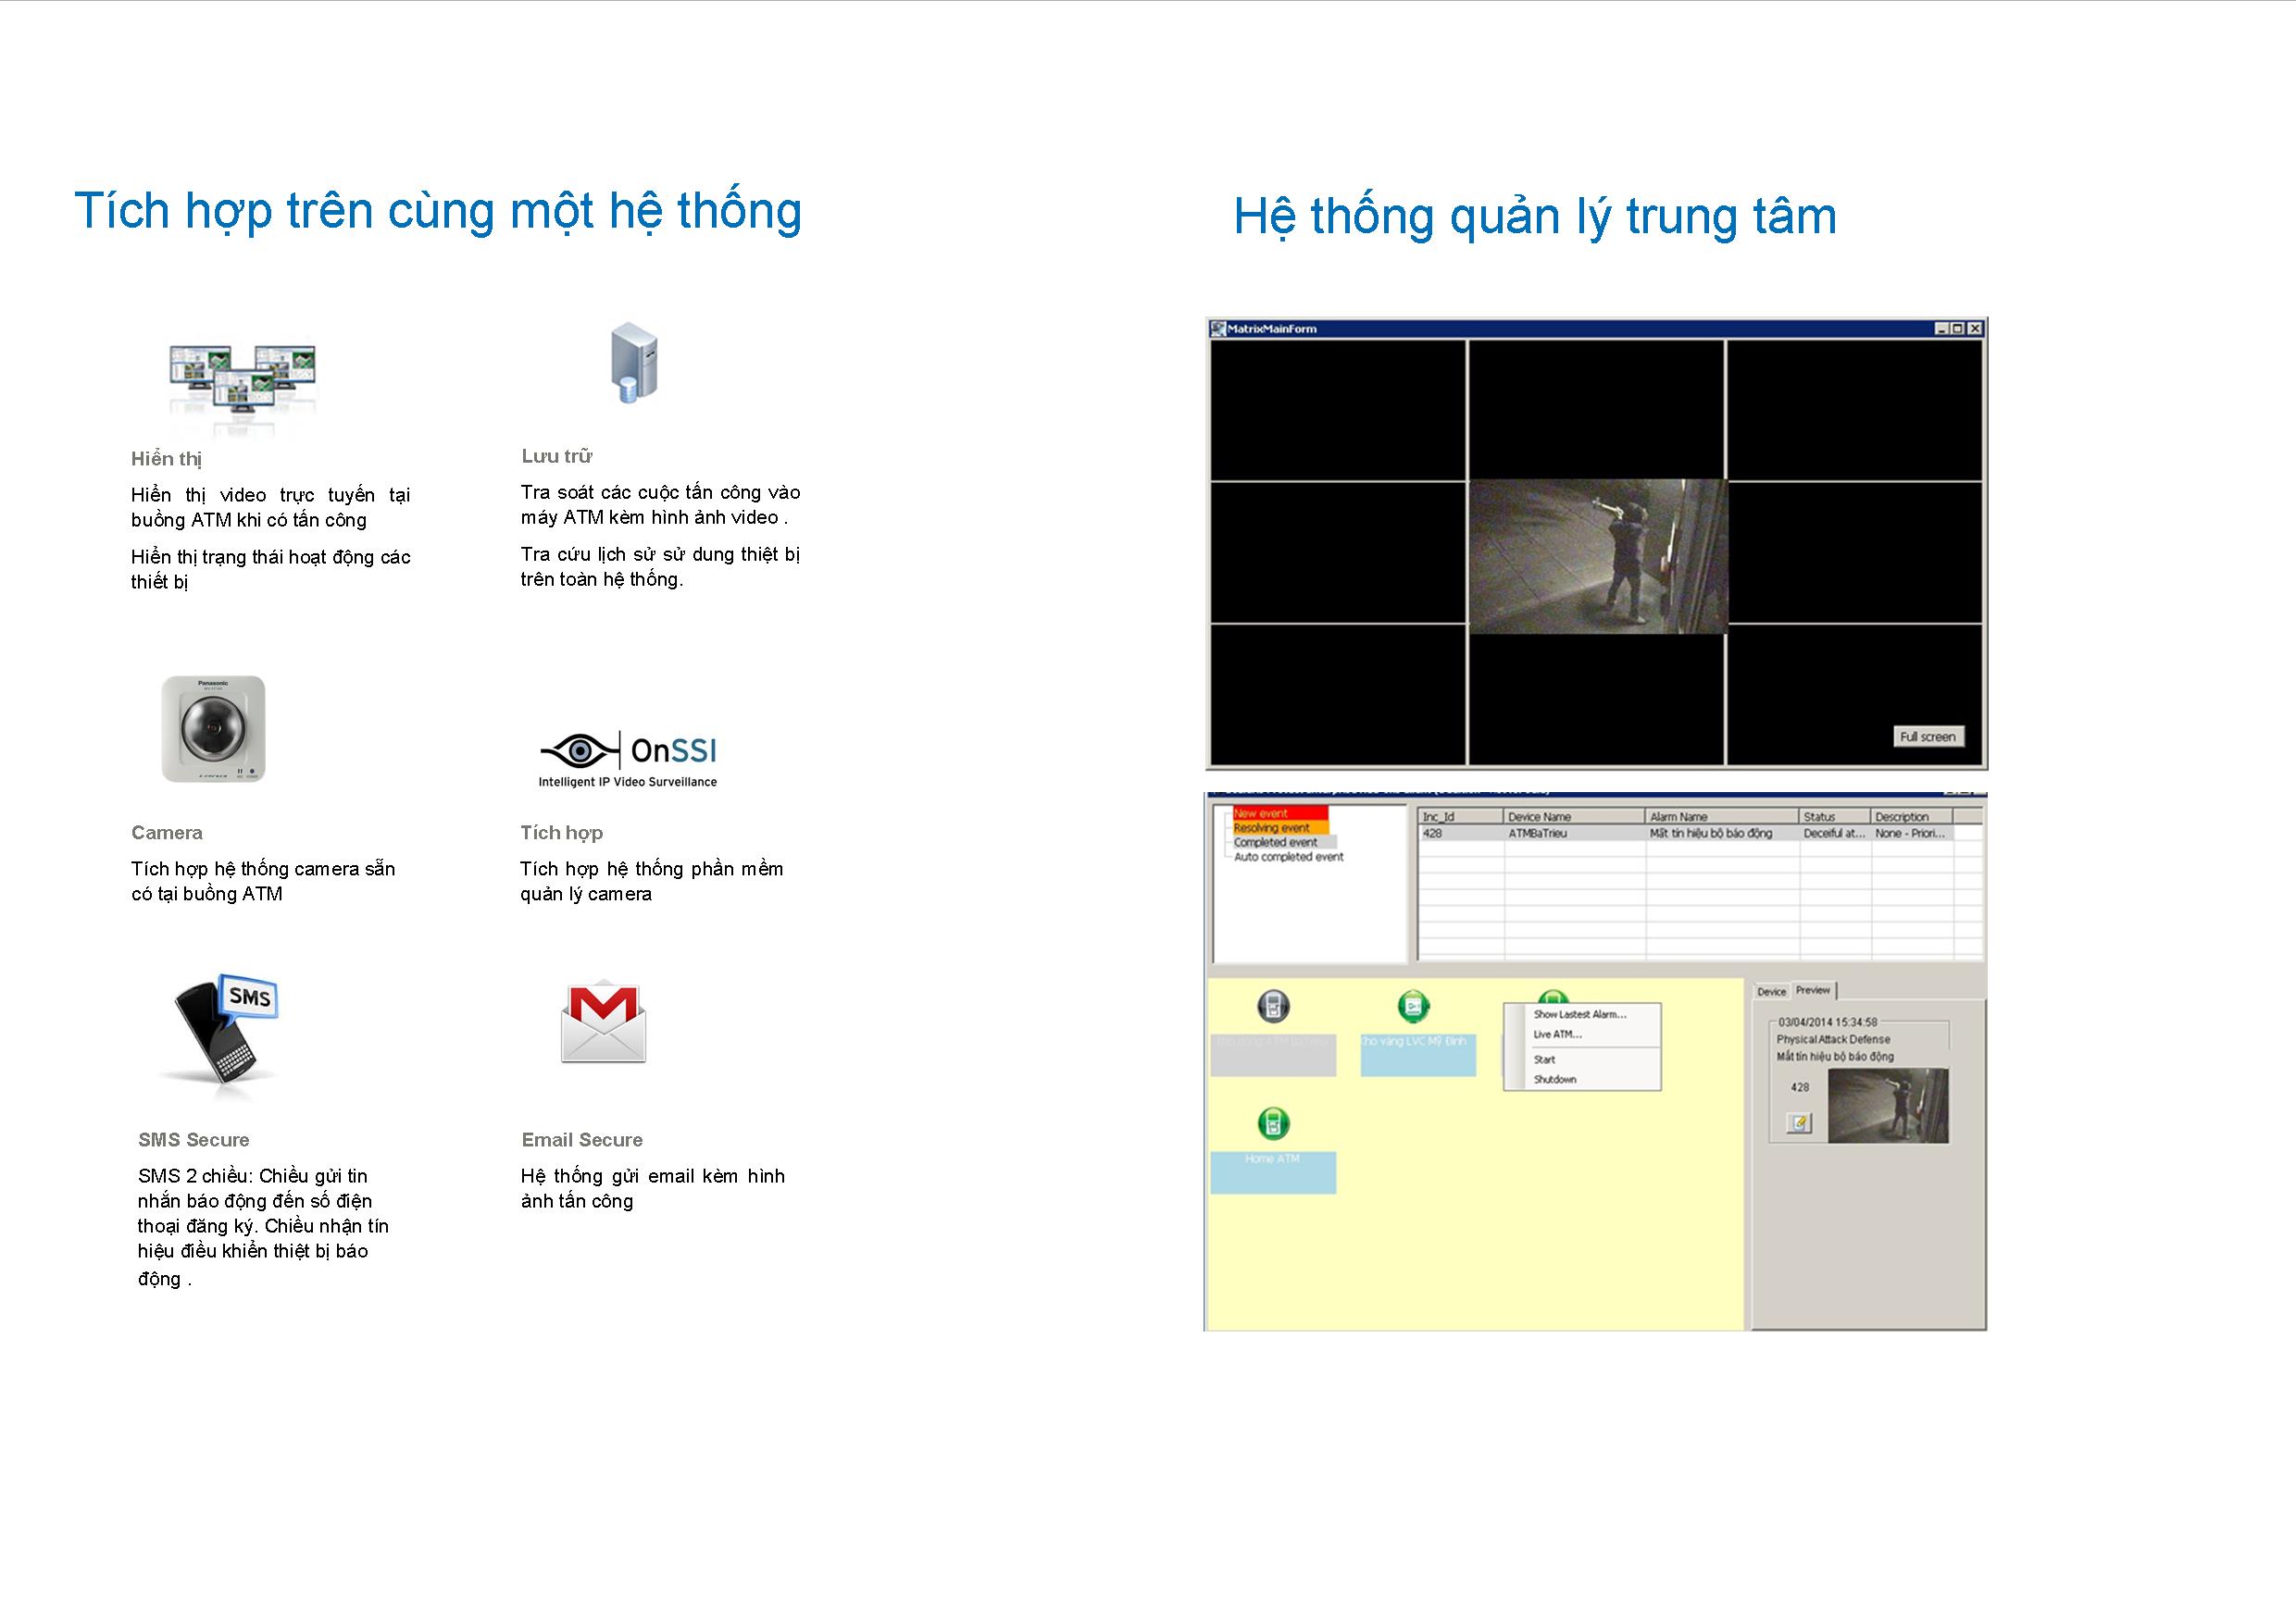This screenshot has height=1623, width=2296.
Task: Click the Gmail envelope icon
Action: coord(603,1022)
